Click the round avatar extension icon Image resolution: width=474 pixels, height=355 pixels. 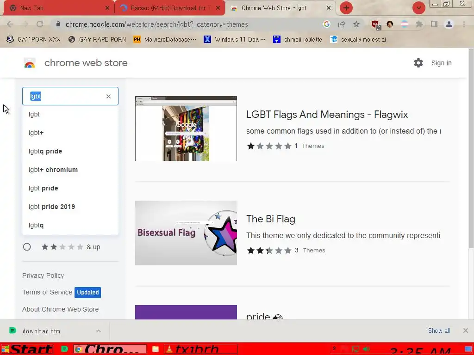(390, 24)
